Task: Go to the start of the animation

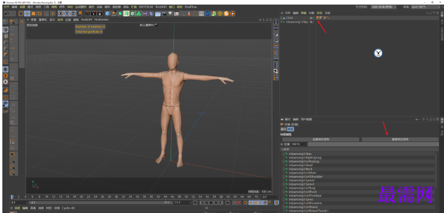Action: [x=195, y=202]
